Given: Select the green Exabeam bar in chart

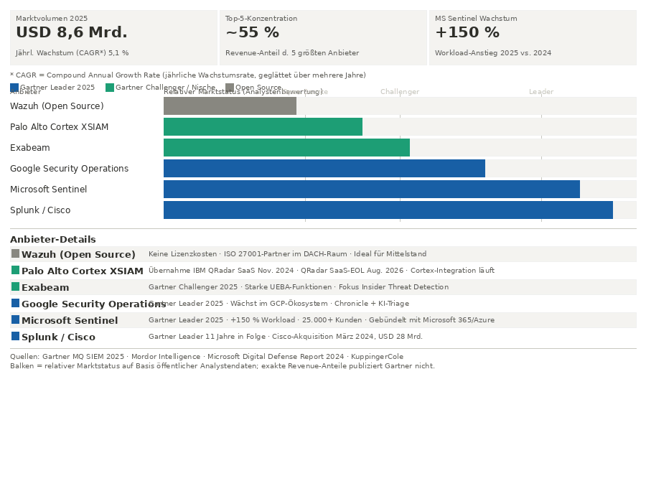Looking at the screenshot, I should [286, 148].
